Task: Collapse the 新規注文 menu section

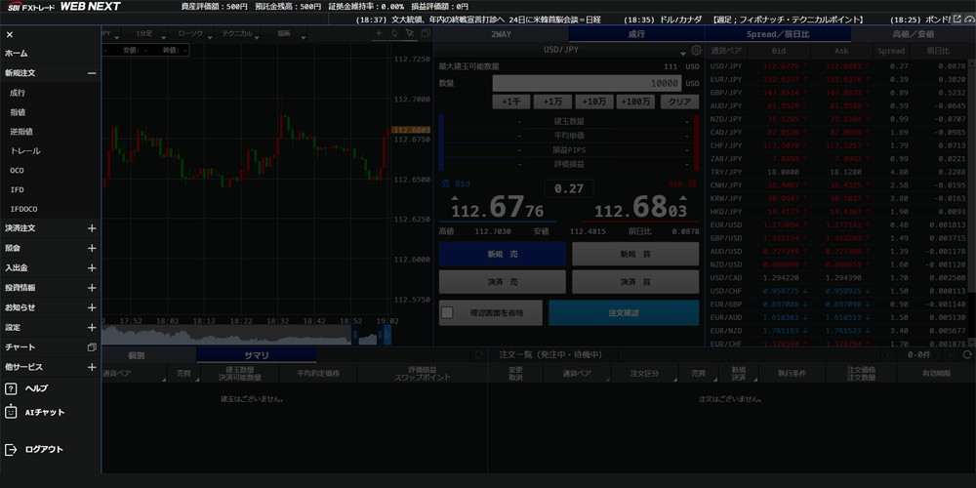Action: point(92,73)
